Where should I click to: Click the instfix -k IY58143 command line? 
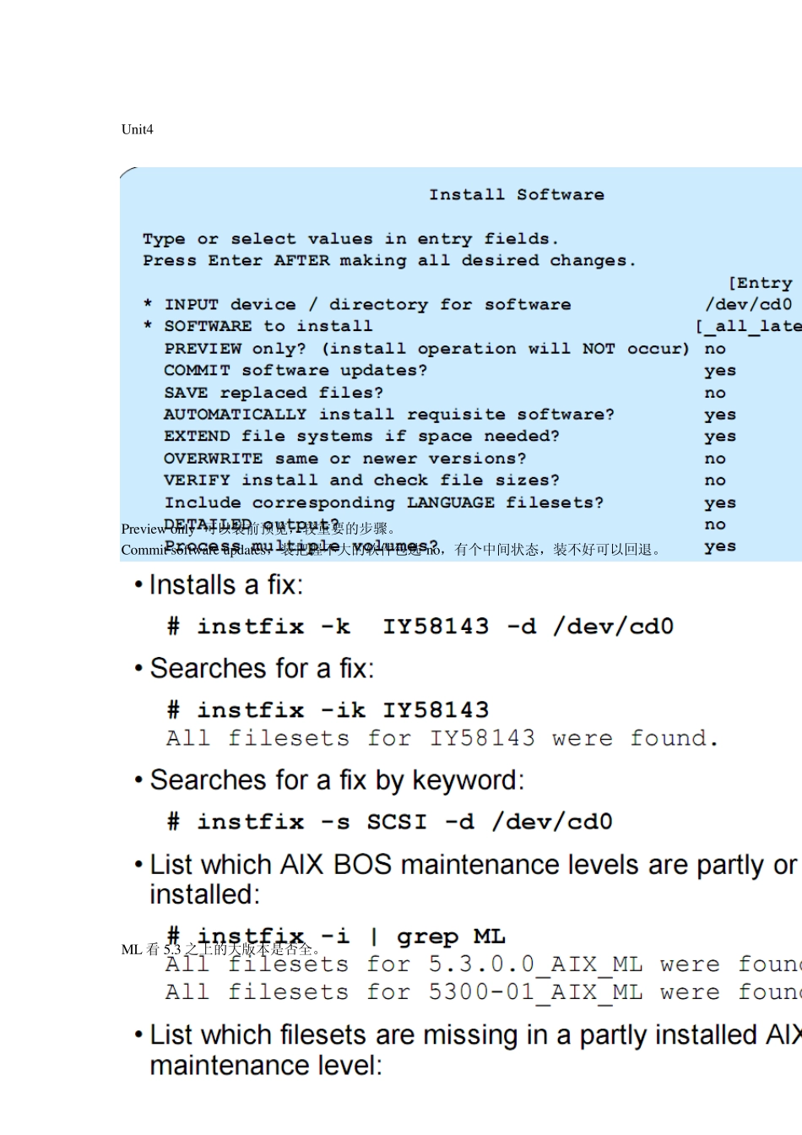point(420,627)
